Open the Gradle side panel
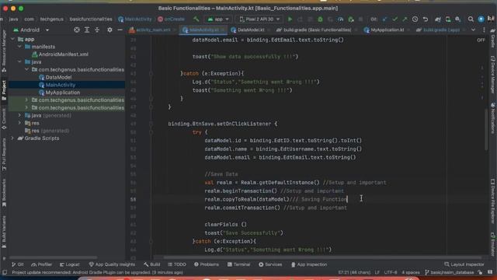Screen dimensions: 497x280 (x=493, y=39)
